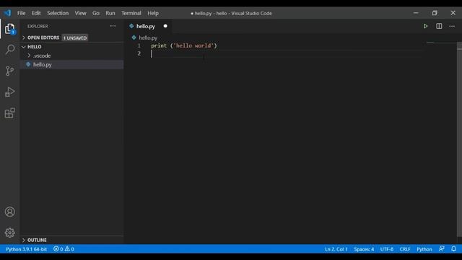The width and height of the screenshot is (462, 260).
Task: Change encoding via UTF-8
Action: coord(387,249)
